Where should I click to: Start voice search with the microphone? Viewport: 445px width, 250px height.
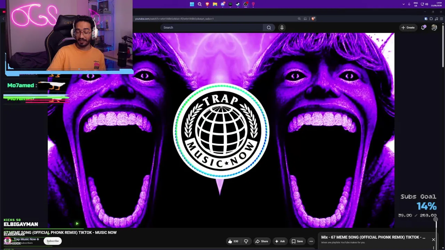(x=282, y=27)
